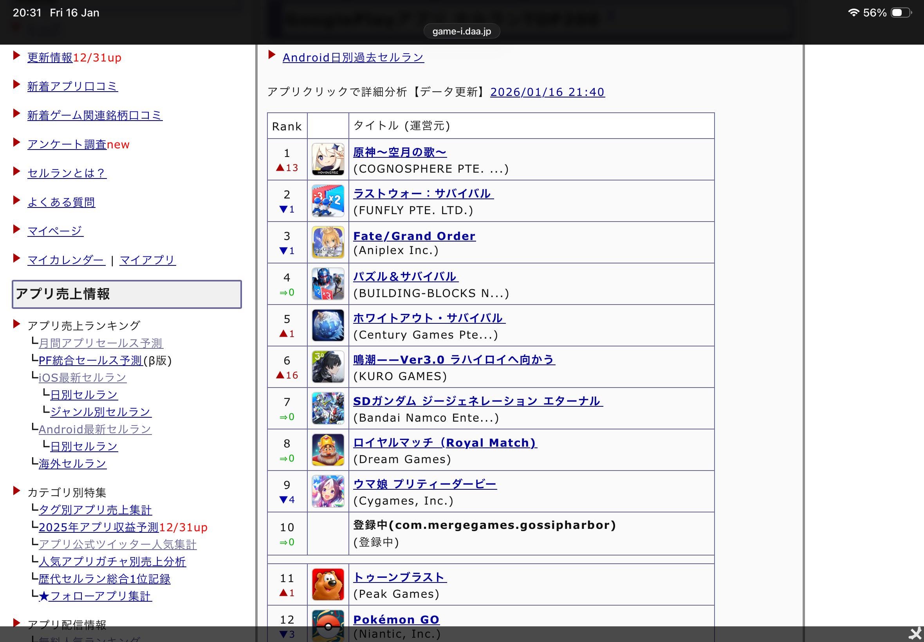Open 歴代セルラン総合1位記録 link
The height and width of the screenshot is (642, 924).
click(105, 579)
